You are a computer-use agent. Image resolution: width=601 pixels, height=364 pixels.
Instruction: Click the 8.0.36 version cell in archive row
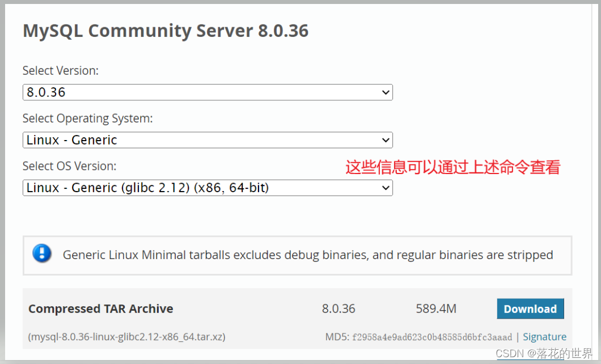pos(338,309)
